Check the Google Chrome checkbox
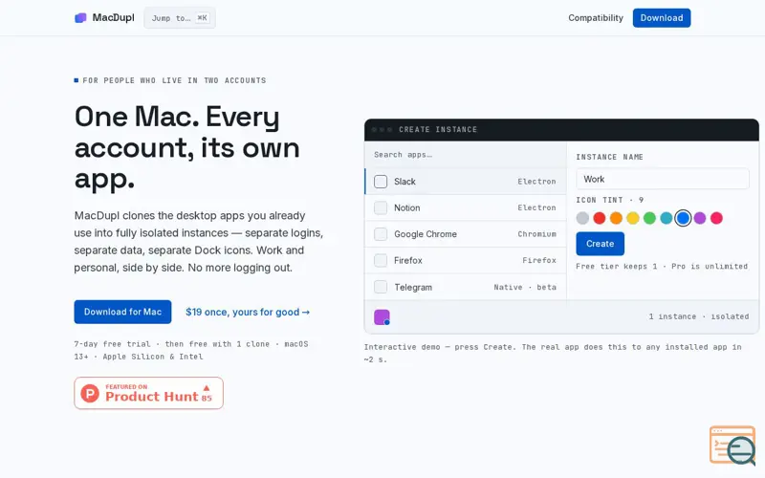 point(381,234)
